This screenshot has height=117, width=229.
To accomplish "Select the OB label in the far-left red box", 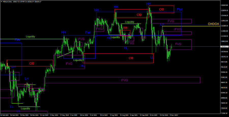I will (x=32, y=63).
